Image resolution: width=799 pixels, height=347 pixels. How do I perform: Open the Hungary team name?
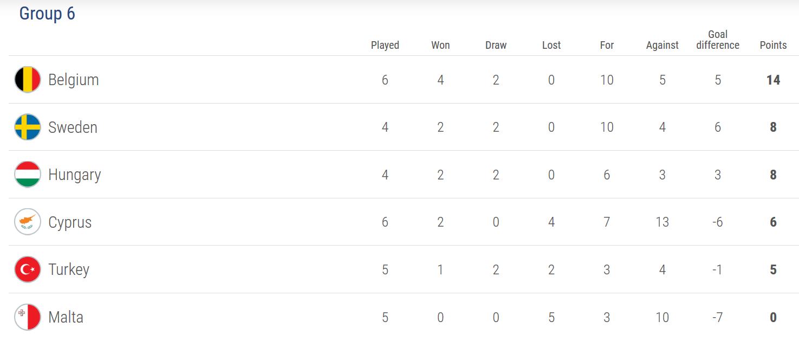point(74,175)
